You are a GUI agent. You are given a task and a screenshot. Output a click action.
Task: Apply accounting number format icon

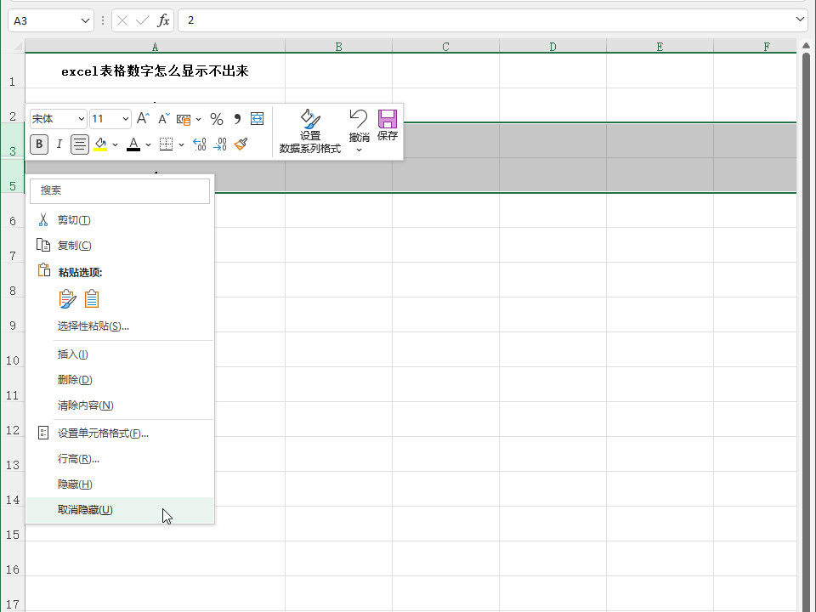[184, 119]
